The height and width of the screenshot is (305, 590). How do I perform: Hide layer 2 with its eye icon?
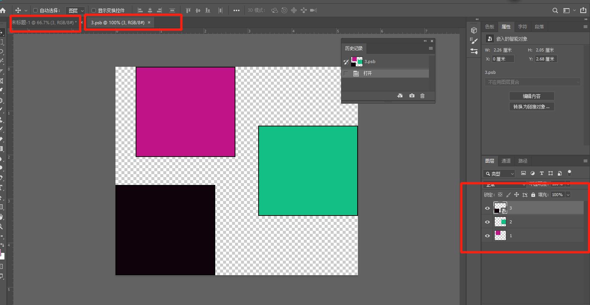point(487,222)
